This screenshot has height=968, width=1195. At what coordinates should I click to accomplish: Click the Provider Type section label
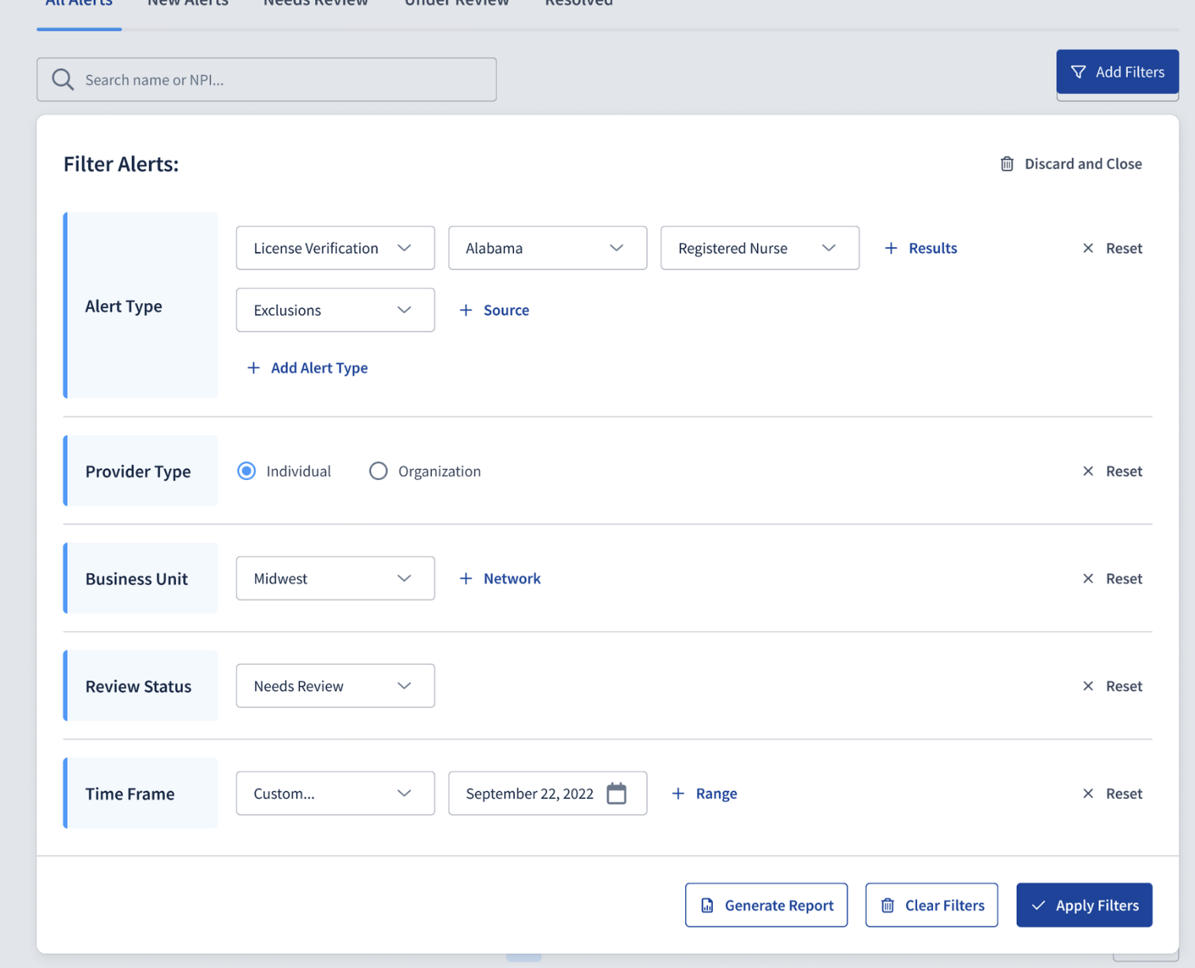(x=138, y=471)
